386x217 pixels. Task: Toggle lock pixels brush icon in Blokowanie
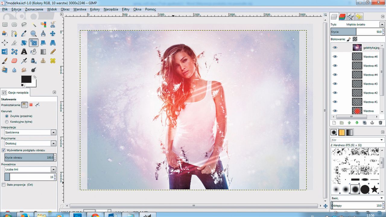pos(349,39)
